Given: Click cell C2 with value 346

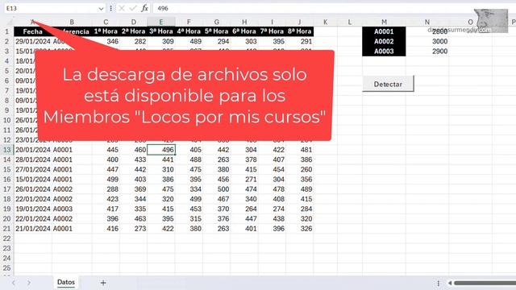Looking at the screenshot, I should point(106,41).
